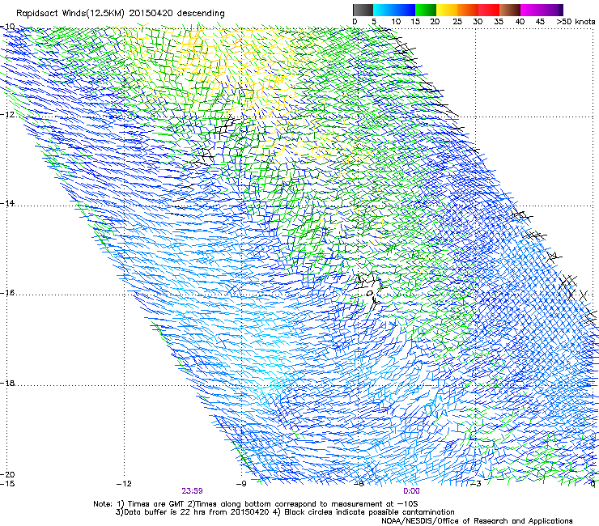Click the legend scale label '45'
Screen dimensions: 599x526
coord(540,22)
